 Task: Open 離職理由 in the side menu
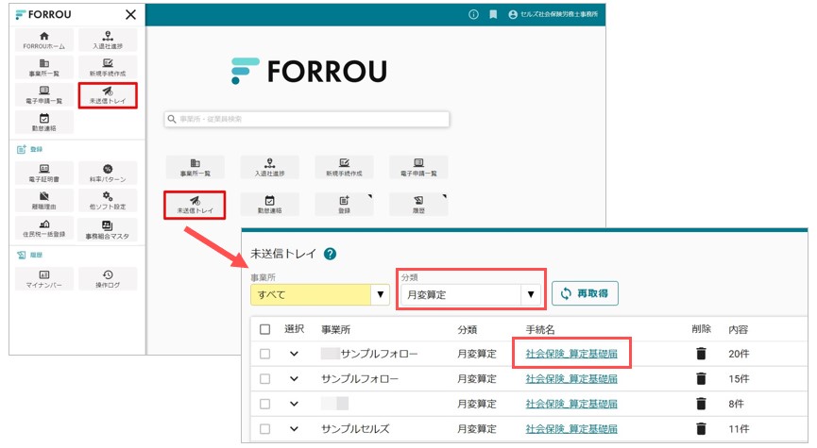(x=44, y=201)
